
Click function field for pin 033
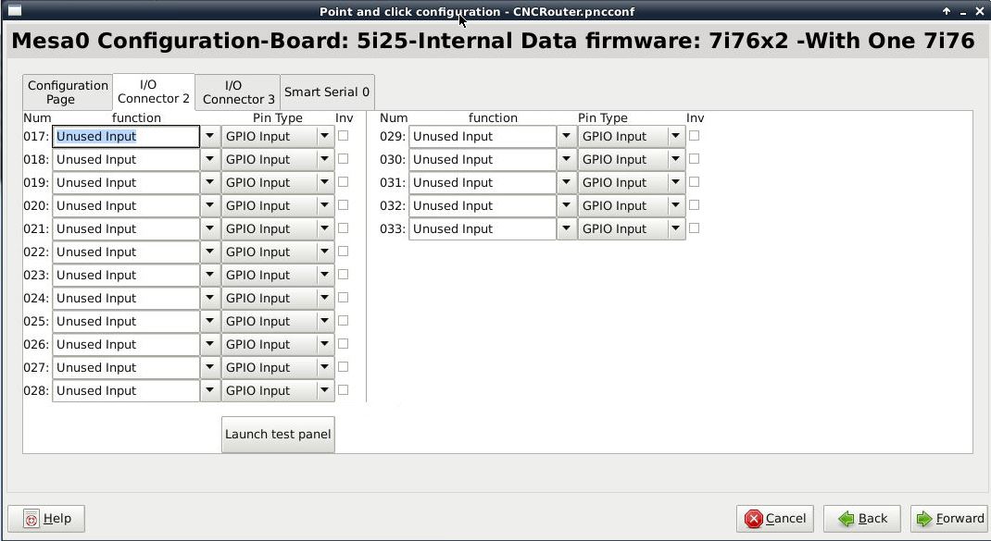pos(483,228)
